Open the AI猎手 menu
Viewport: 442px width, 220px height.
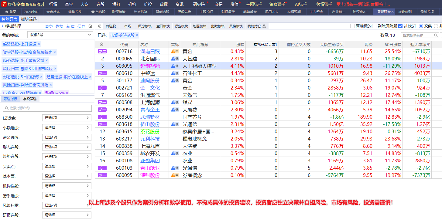tap(301, 4)
